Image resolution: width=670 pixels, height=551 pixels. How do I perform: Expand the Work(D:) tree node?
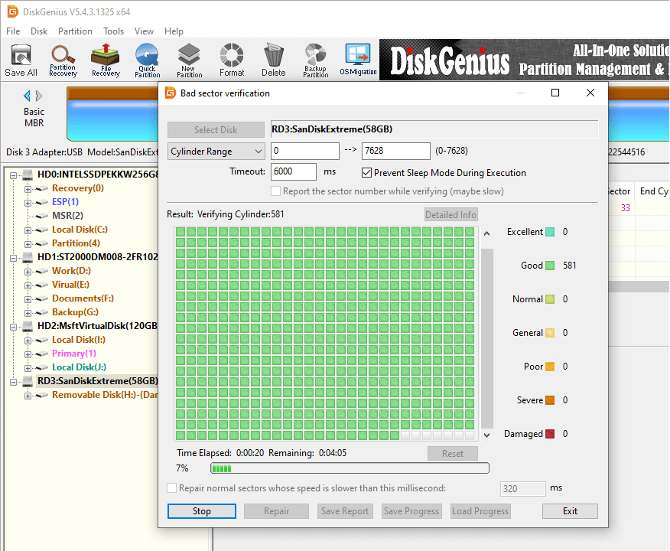(28, 271)
